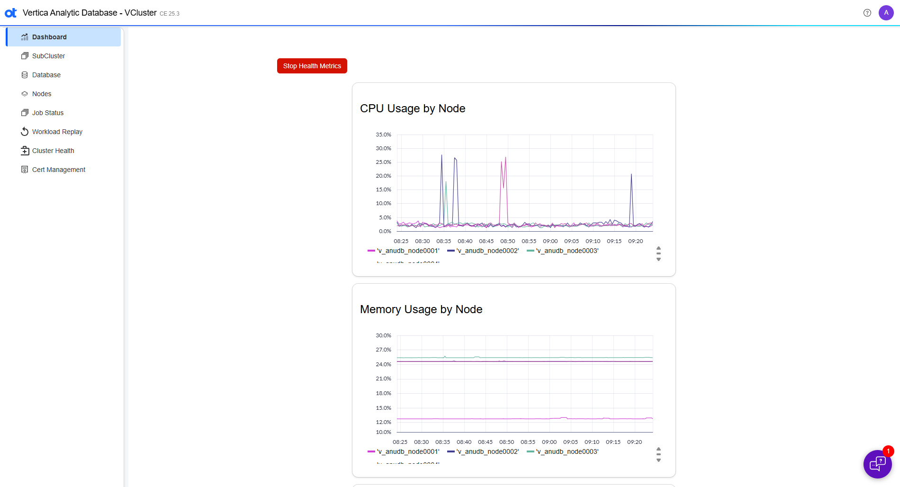Click the OpenText logo icon

(x=10, y=13)
